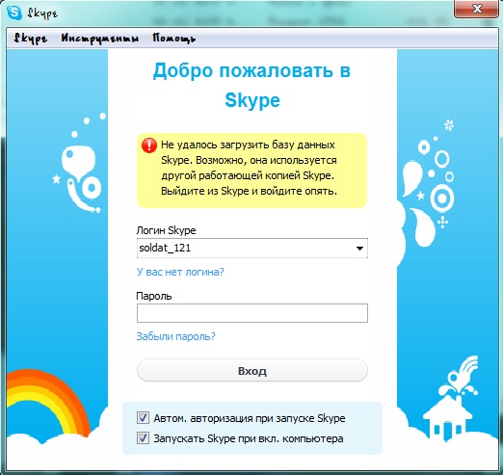Open the 'Забыли пароль?' link

(x=176, y=336)
